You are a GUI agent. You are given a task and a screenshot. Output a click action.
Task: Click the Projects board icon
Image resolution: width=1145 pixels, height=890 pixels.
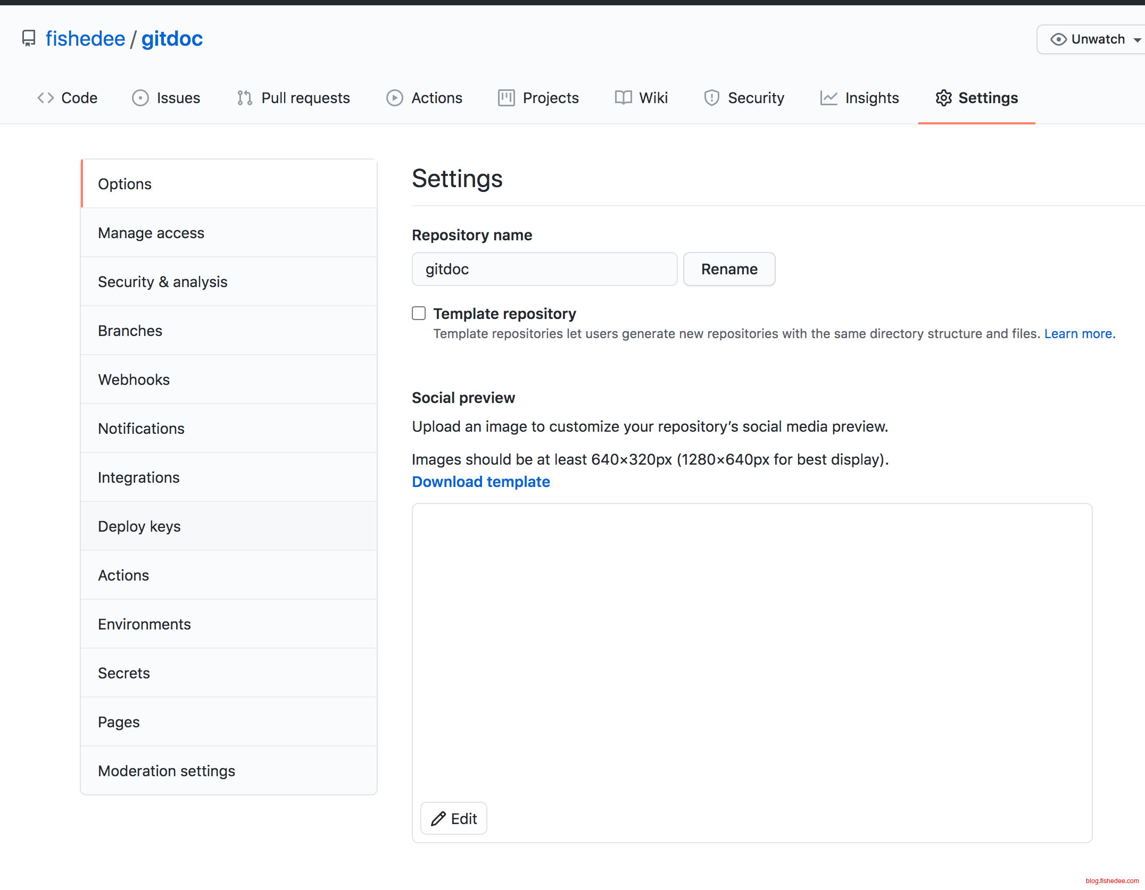tap(506, 98)
